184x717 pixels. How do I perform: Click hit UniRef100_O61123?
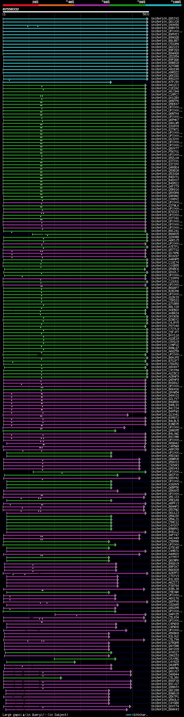point(165,513)
